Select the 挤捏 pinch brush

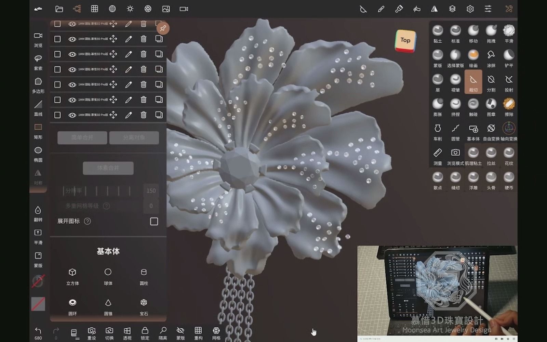[x=455, y=107]
